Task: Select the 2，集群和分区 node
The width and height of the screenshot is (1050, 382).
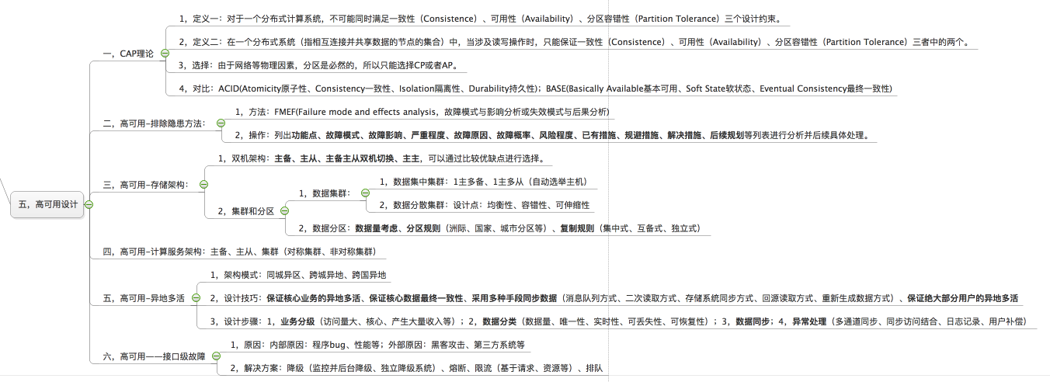Action: [x=246, y=211]
